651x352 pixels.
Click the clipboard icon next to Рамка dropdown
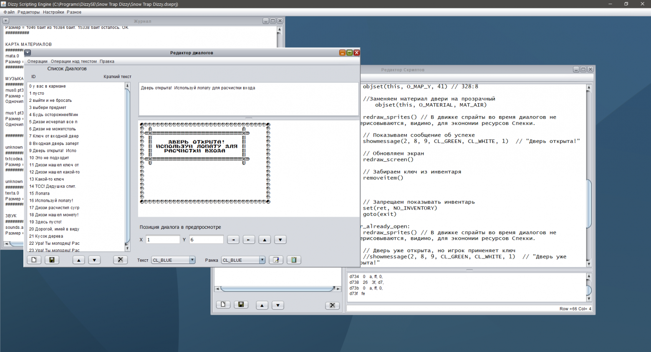pyautogui.click(x=294, y=260)
